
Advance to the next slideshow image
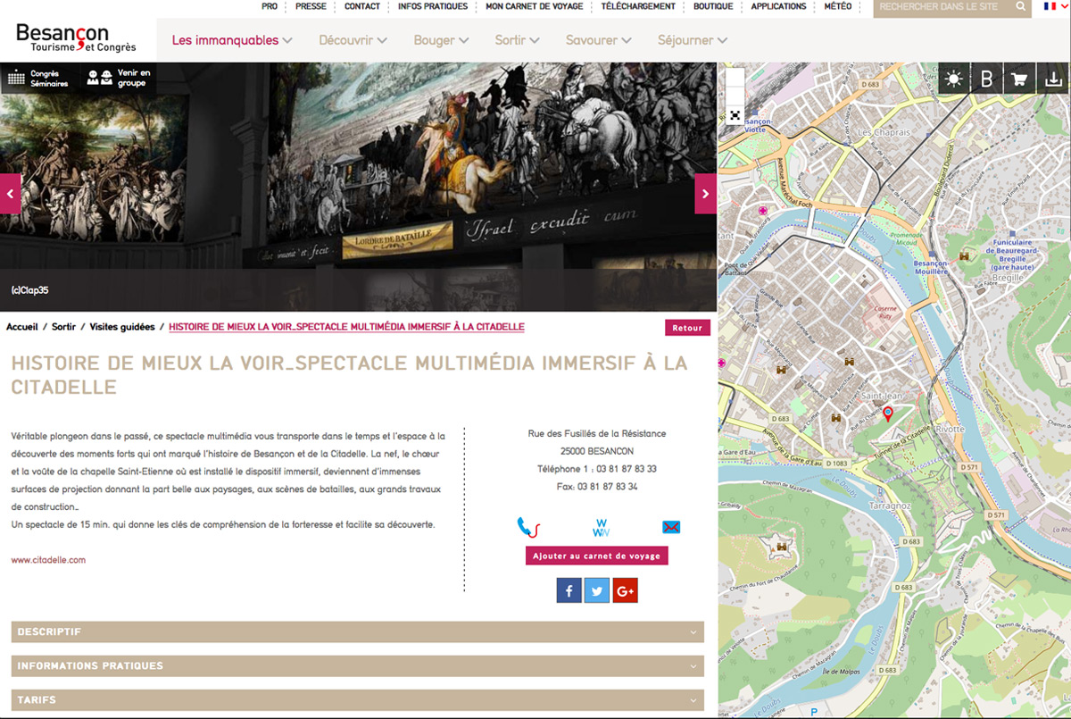706,194
